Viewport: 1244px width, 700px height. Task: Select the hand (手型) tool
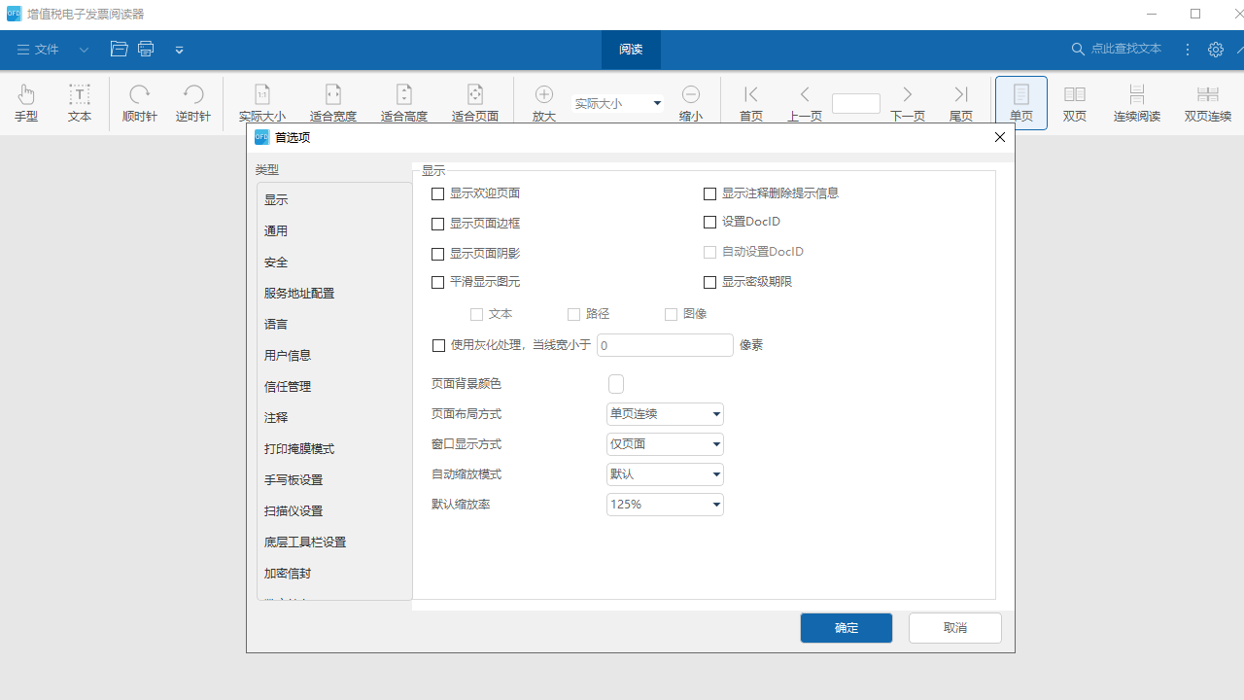(x=25, y=102)
